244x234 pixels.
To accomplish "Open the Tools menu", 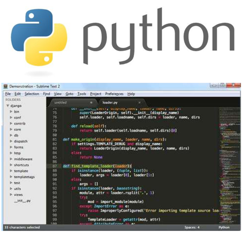I will click(x=82, y=94).
